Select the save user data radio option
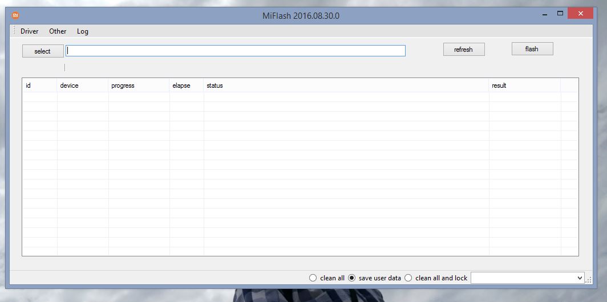Viewport: 607px width, 302px height. tap(351, 278)
